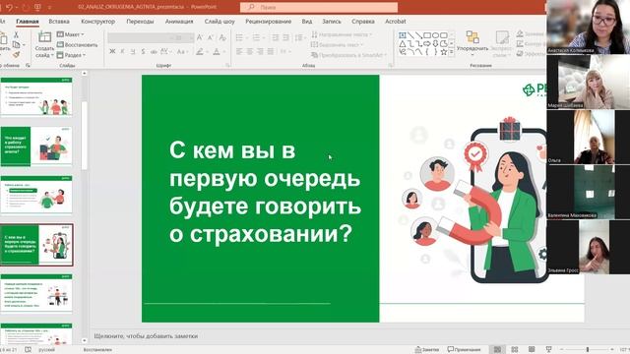Select the right arrow shape in gallery

427,43
